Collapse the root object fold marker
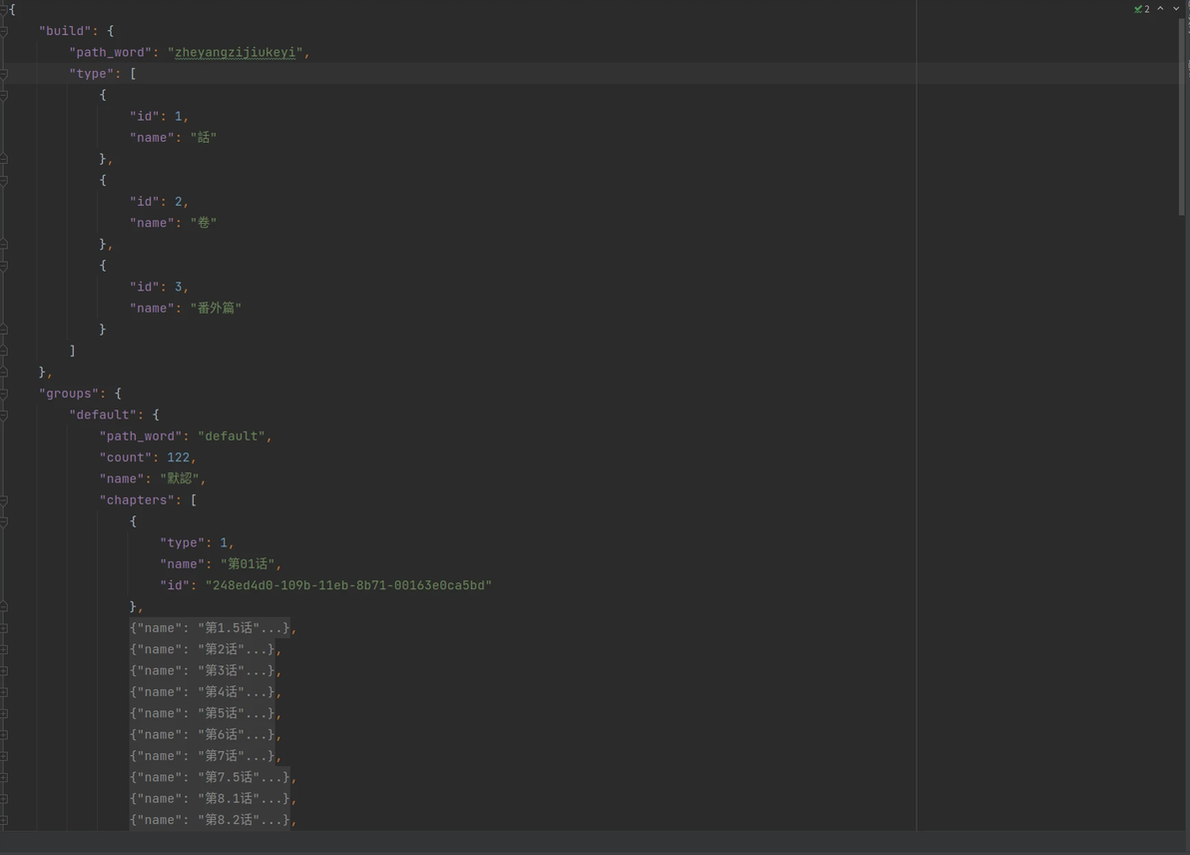Image resolution: width=1190 pixels, height=855 pixels. (4, 10)
